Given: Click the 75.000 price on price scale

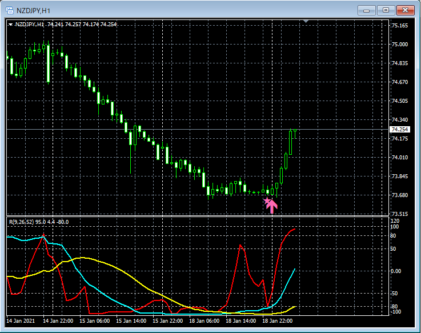Looking at the screenshot, I should pos(399,44).
